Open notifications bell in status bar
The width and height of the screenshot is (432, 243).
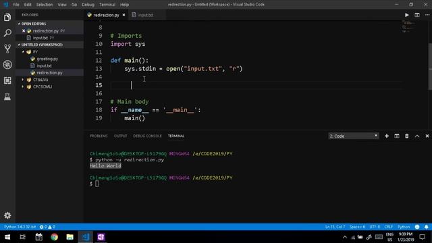pyautogui.click(x=426, y=227)
